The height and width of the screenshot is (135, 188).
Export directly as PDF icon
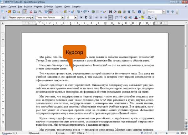(x=31, y=12)
